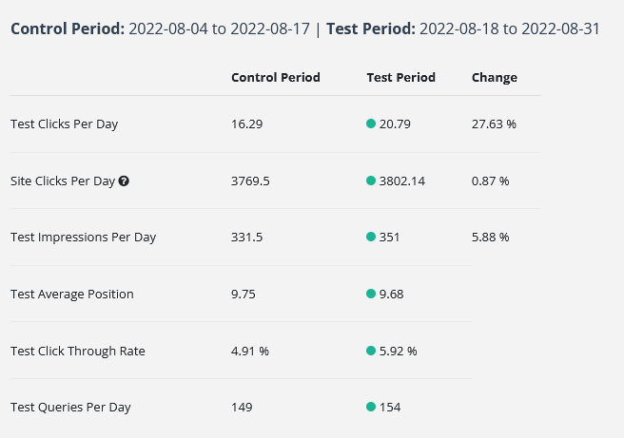
Task: Click the control period 3769.5 value
Action: (x=250, y=181)
